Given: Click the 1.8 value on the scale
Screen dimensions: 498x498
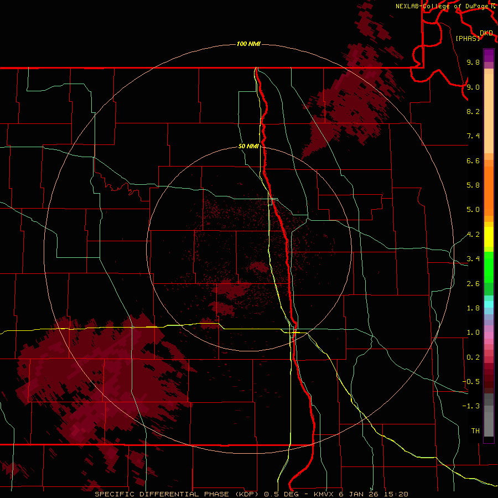Looking at the screenshot, I should pyautogui.click(x=473, y=308).
